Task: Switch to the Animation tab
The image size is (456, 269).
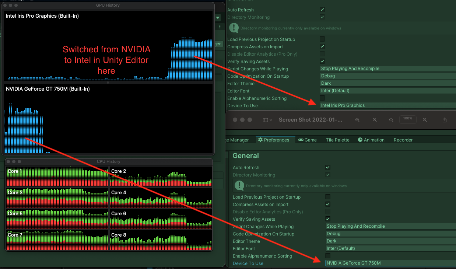Action: coord(371,140)
